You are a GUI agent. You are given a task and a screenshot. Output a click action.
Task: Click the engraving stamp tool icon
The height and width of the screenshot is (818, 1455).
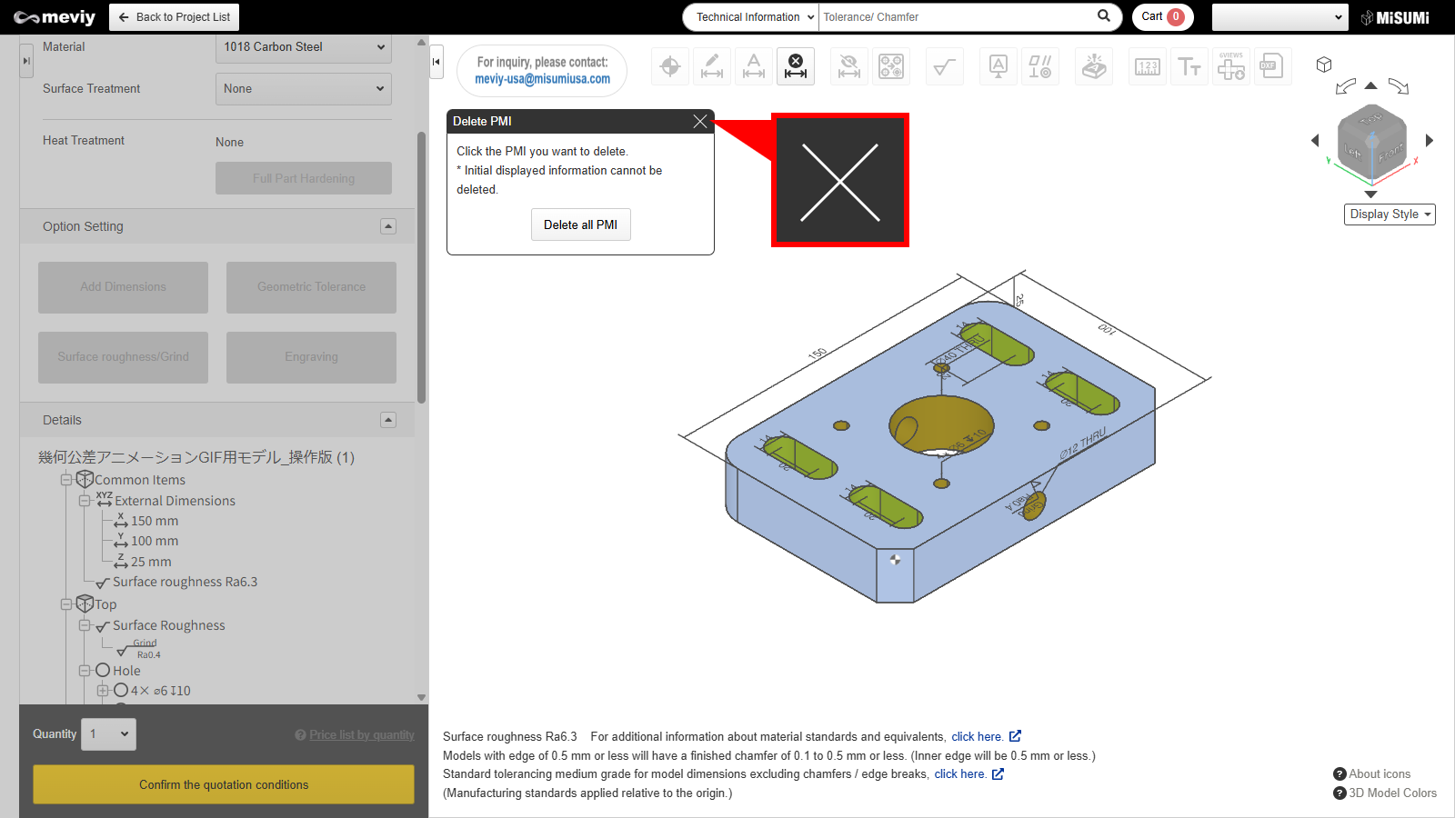(1094, 66)
